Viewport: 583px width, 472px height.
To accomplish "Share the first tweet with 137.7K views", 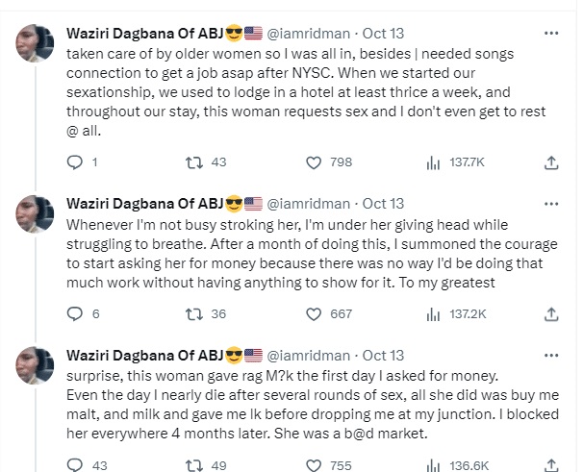I will 550,163.
